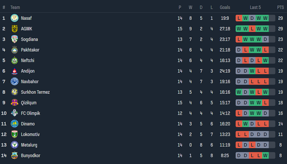Image resolution: width=287 pixels, height=164 pixels.
Task: Click the Goals column header
Action: [225, 7]
